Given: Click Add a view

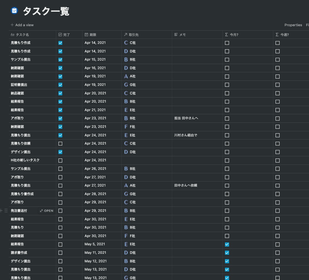Looking at the screenshot, I should (x=22, y=25).
